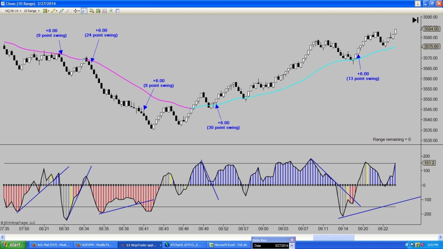This screenshot has width=443, height=249.
Task: Switch to AOL Mail Mozilla taskbar item
Action: pyautogui.click(x=51, y=245)
